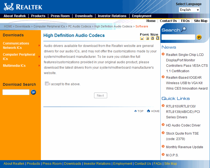210x168 pixels.
Task: Click the site Search input field
Action: [178, 37]
